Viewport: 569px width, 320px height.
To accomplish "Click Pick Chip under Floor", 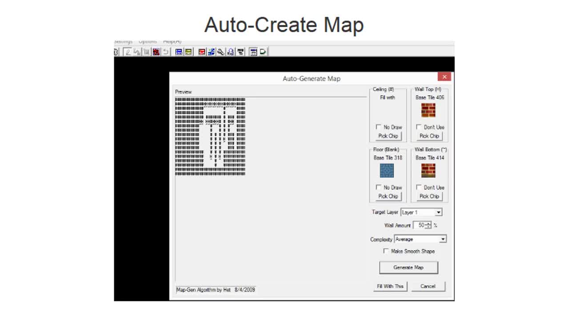I will tap(388, 196).
